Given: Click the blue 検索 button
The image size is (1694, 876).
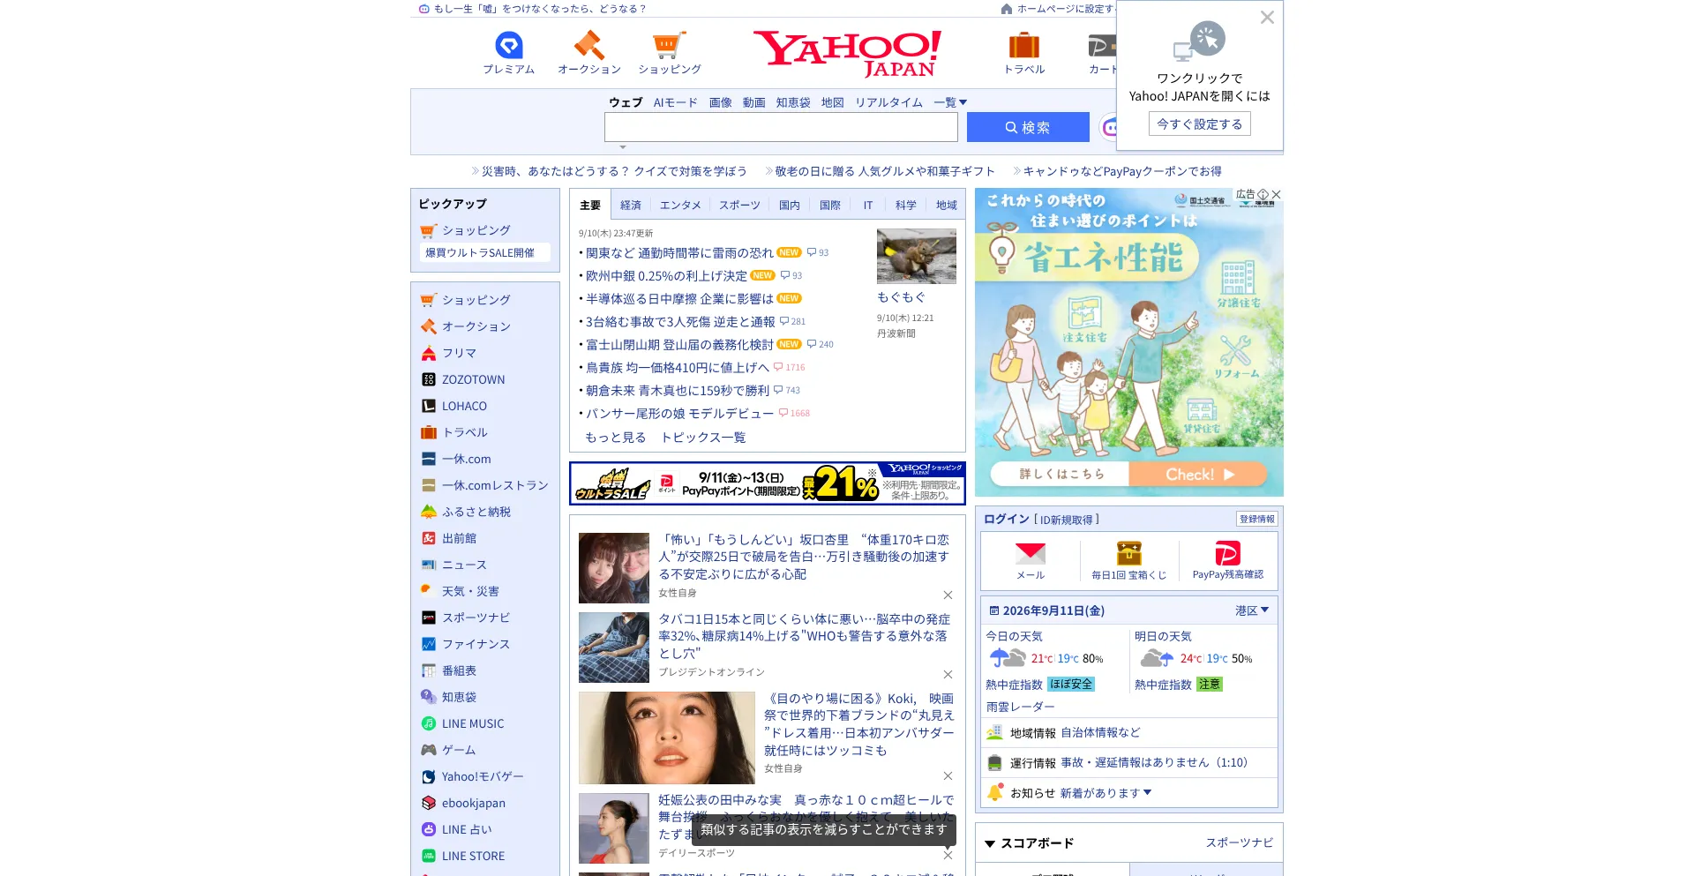Looking at the screenshot, I should click(x=1028, y=127).
